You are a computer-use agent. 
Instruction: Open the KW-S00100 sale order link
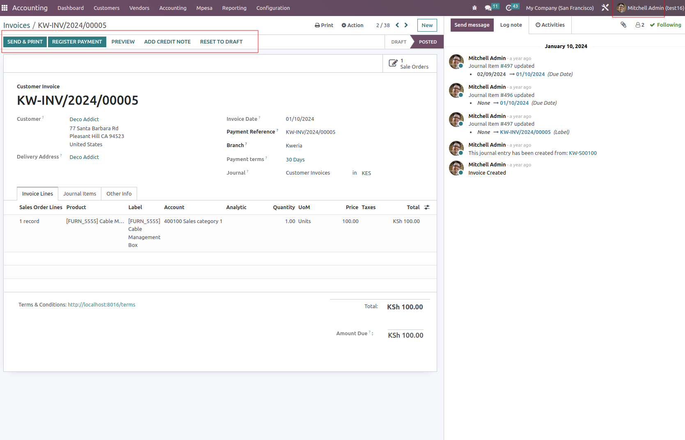(582, 153)
